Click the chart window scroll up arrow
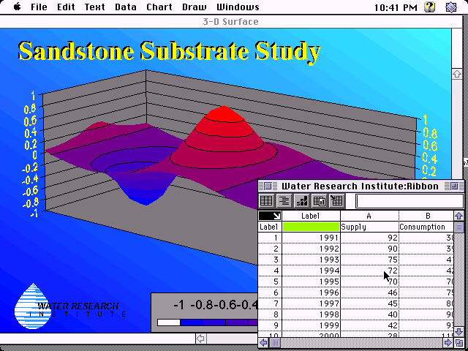 [456, 74]
